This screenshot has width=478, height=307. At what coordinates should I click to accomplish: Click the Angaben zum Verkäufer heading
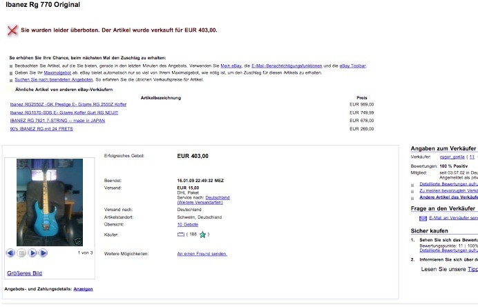443,148
